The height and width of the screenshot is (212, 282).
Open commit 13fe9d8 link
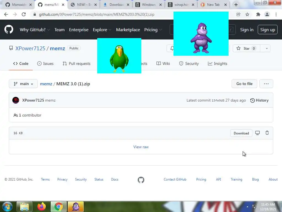218,100
